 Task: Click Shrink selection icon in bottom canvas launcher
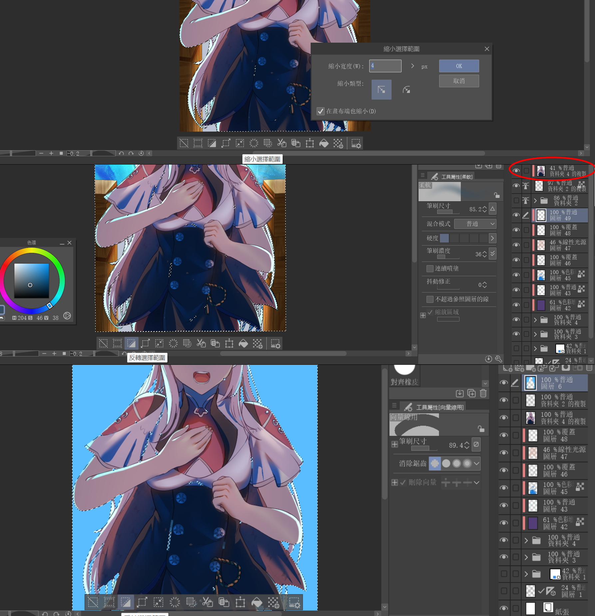(x=158, y=602)
